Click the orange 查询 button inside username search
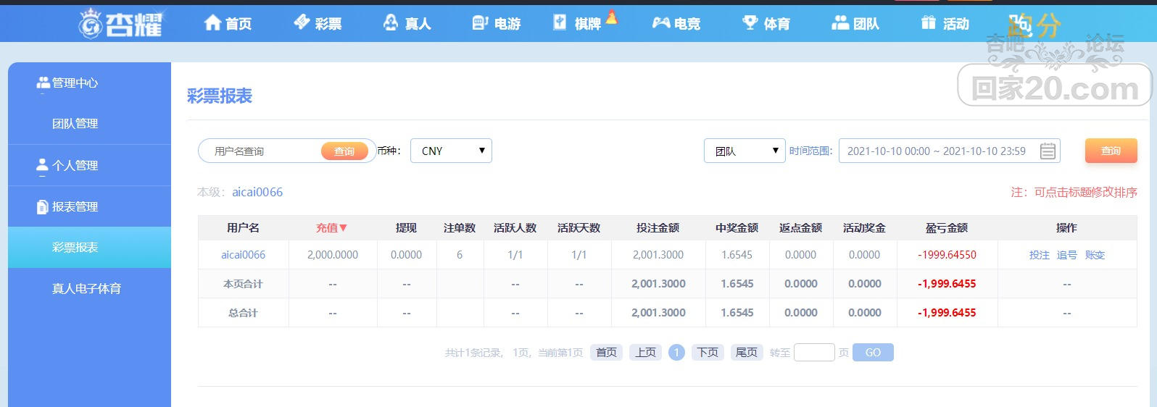The width and height of the screenshot is (1157, 407). click(x=344, y=151)
